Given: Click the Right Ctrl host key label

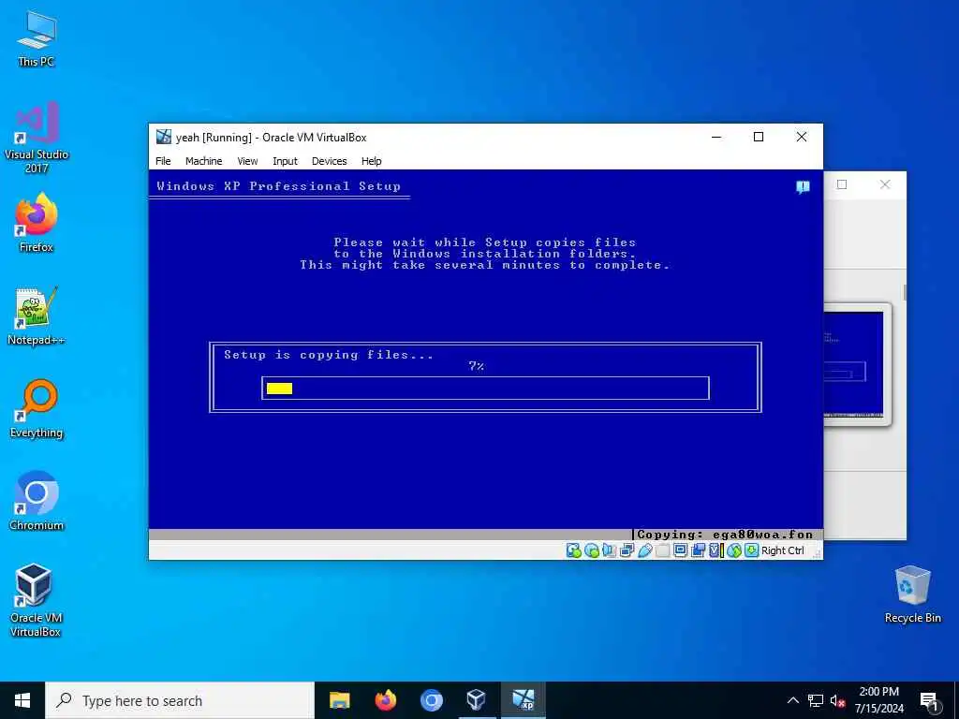Looking at the screenshot, I should coord(782,550).
